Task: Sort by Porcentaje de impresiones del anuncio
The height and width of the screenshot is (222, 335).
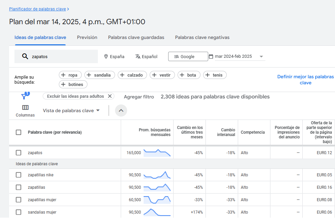Action: (x=287, y=132)
